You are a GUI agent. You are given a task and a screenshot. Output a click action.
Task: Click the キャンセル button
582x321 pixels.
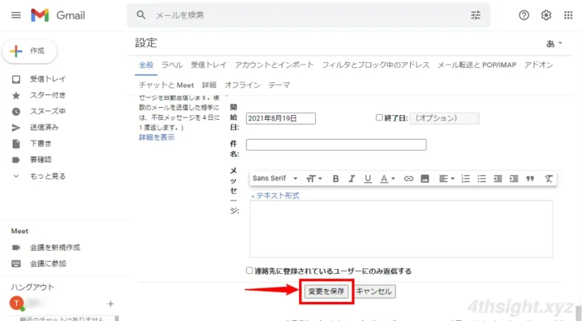click(x=374, y=291)
